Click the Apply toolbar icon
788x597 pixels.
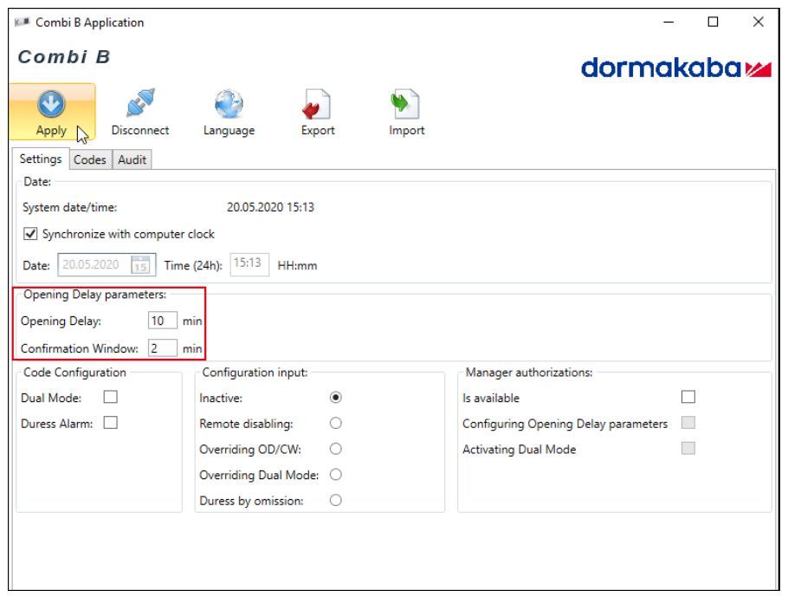(51, 106)
